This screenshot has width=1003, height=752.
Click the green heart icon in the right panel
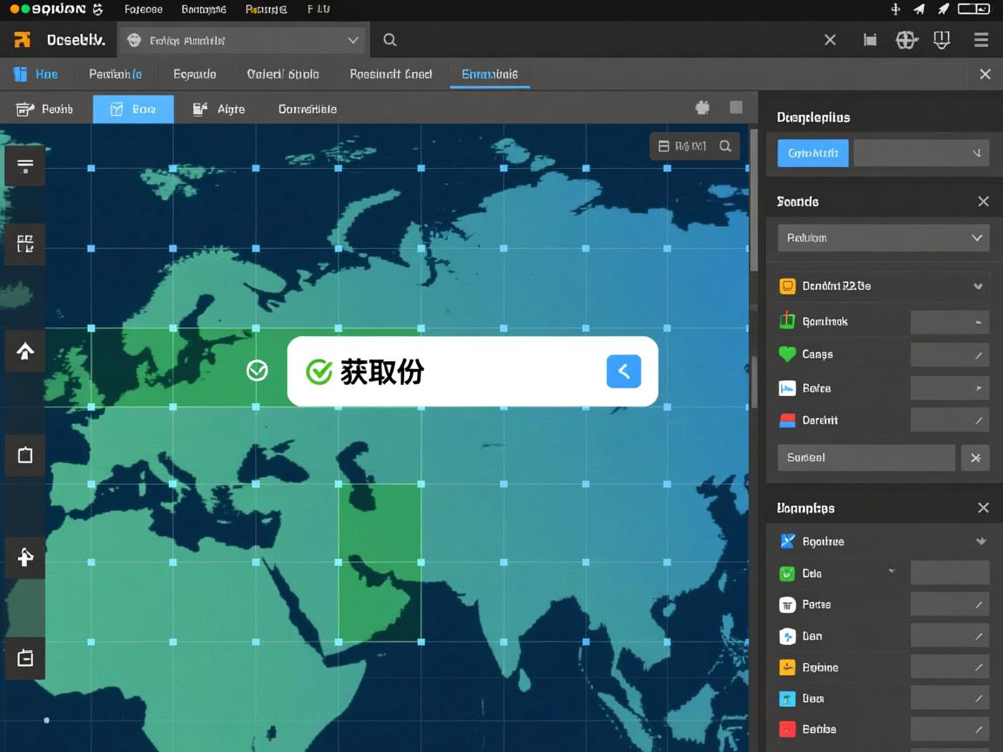pos(787,354)
